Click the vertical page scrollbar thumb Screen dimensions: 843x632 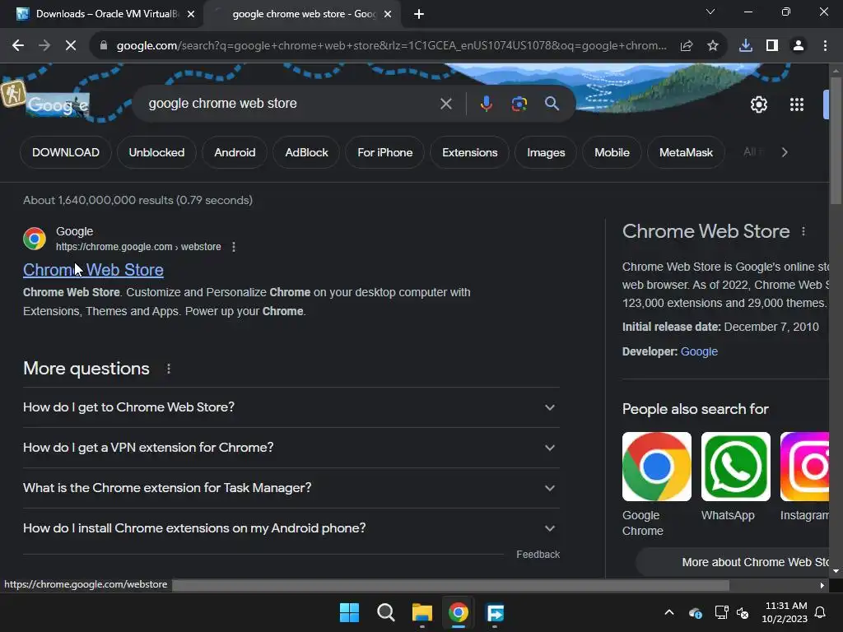(835, 141)
